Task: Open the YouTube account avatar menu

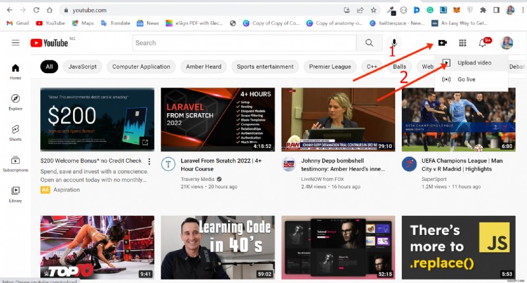Action: click(507, 43)
